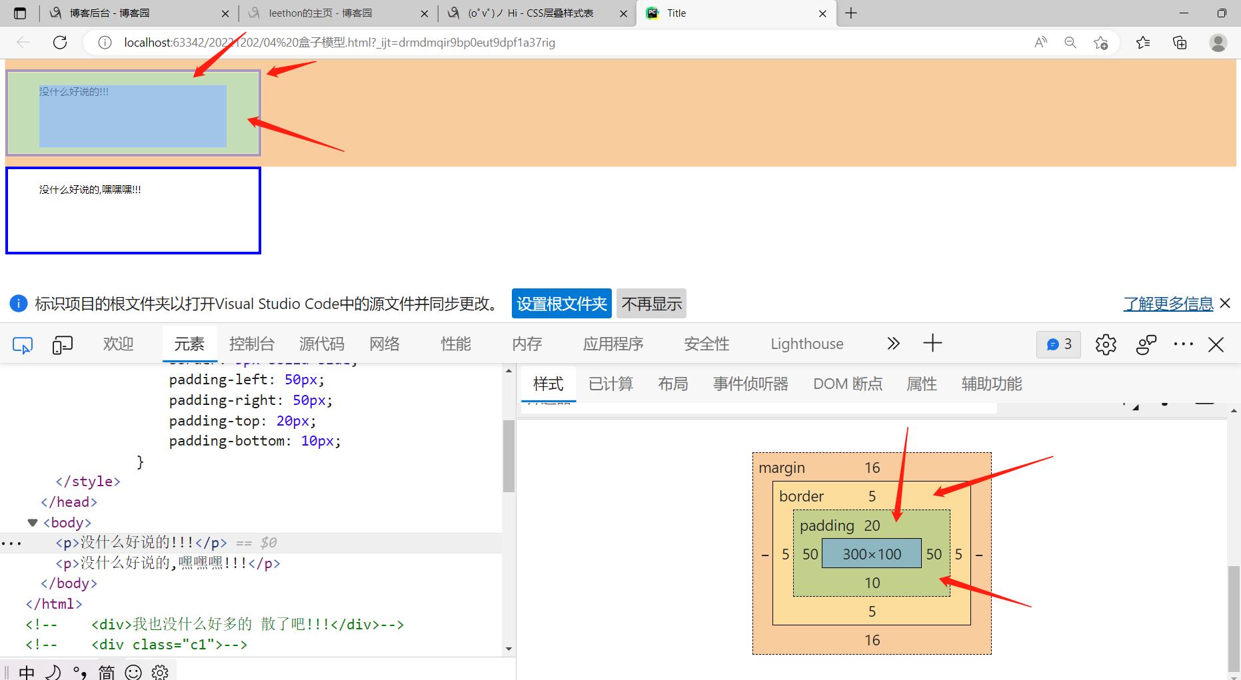Open the 已计算 pane tab
1241x680 pixels.
611,384
